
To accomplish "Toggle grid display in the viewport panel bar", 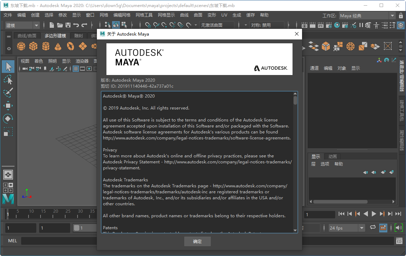I will pos(76,69).
